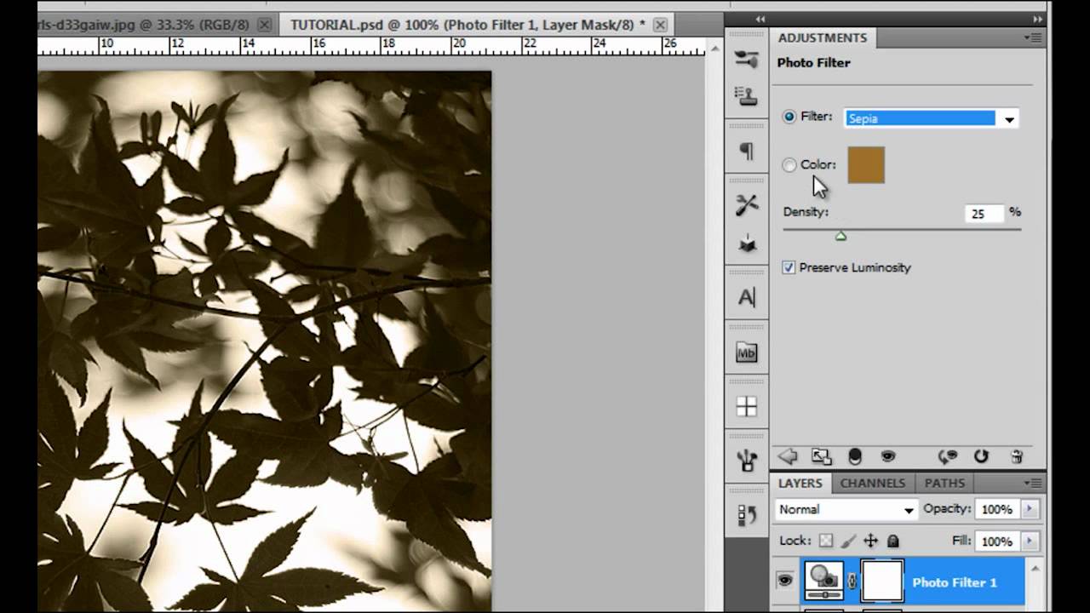The height and width of the screenshot is (613, 1090).
Task: Click the Density value field
Action: coord(984,214)
